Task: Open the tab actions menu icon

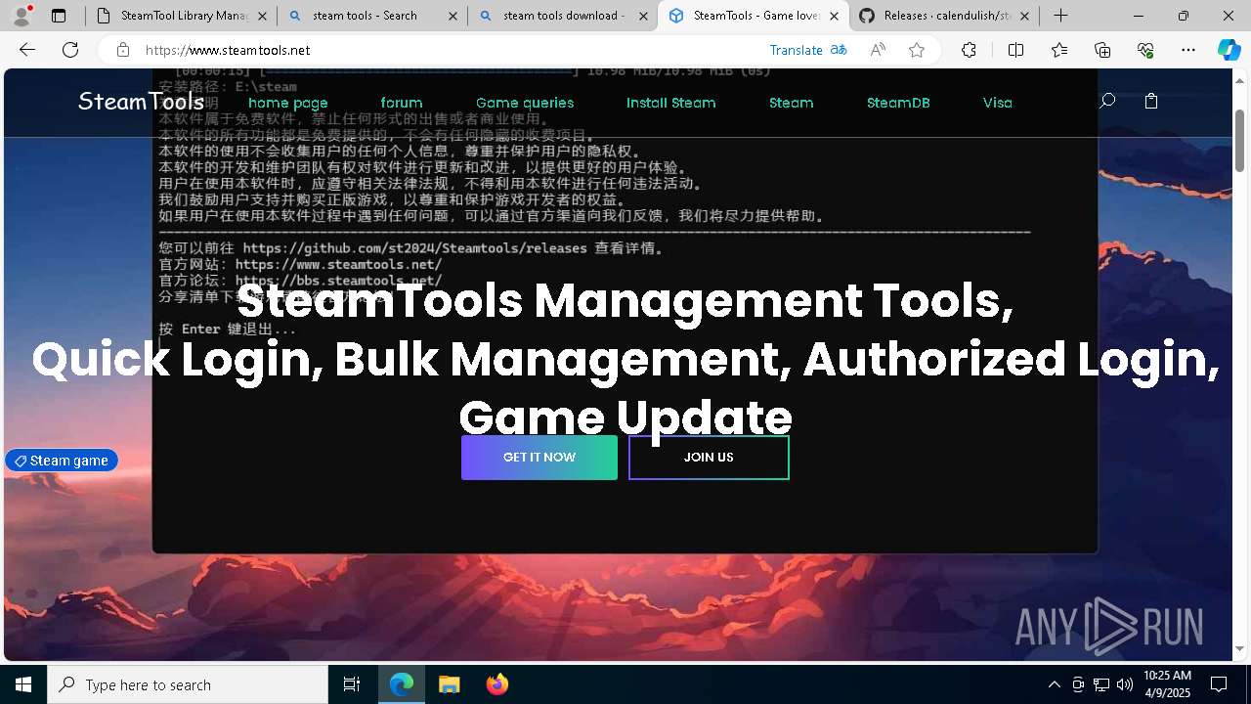Action: pos(59,16)
